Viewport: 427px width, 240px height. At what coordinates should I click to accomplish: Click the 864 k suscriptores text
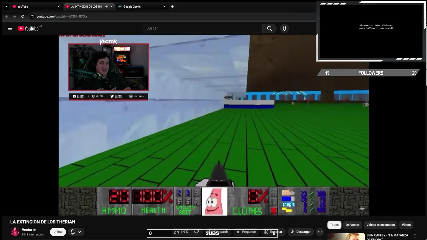point(33,235)
